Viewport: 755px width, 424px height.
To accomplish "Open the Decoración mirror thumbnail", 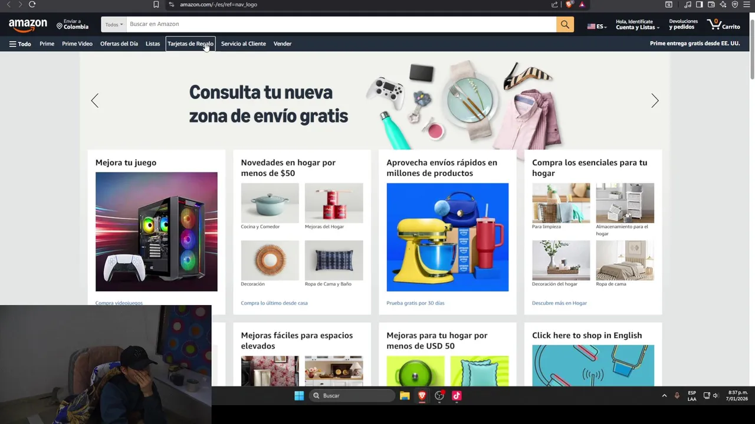I will click(270, 260).
